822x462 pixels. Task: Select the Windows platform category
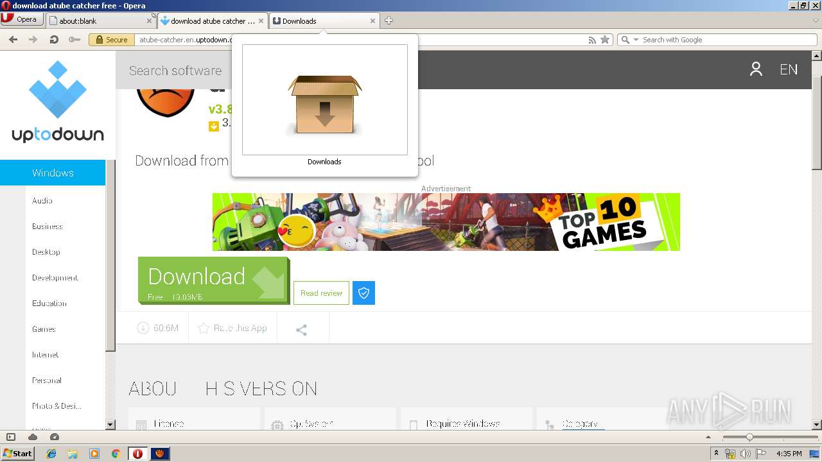(x=53, y=173)
